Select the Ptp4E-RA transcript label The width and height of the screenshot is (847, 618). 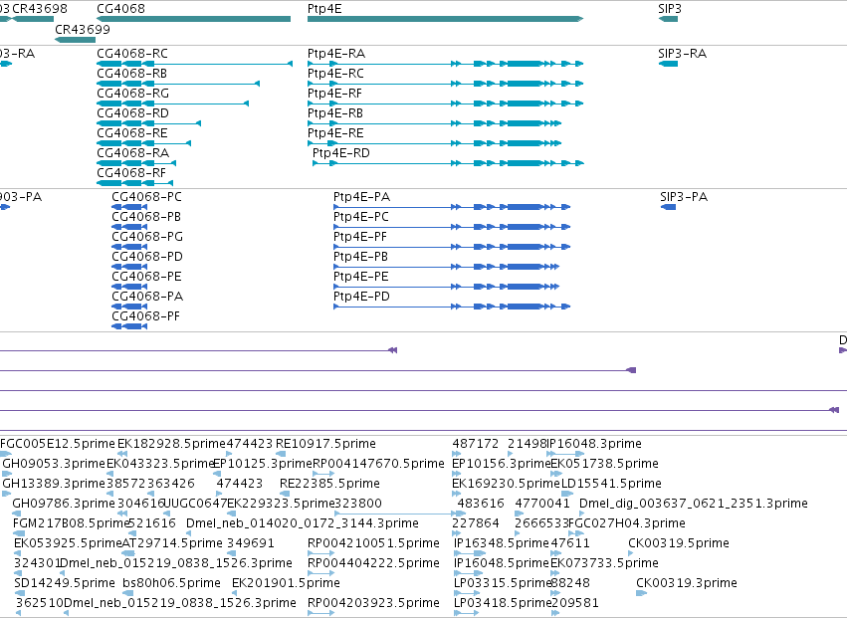(x=336, y=54)
